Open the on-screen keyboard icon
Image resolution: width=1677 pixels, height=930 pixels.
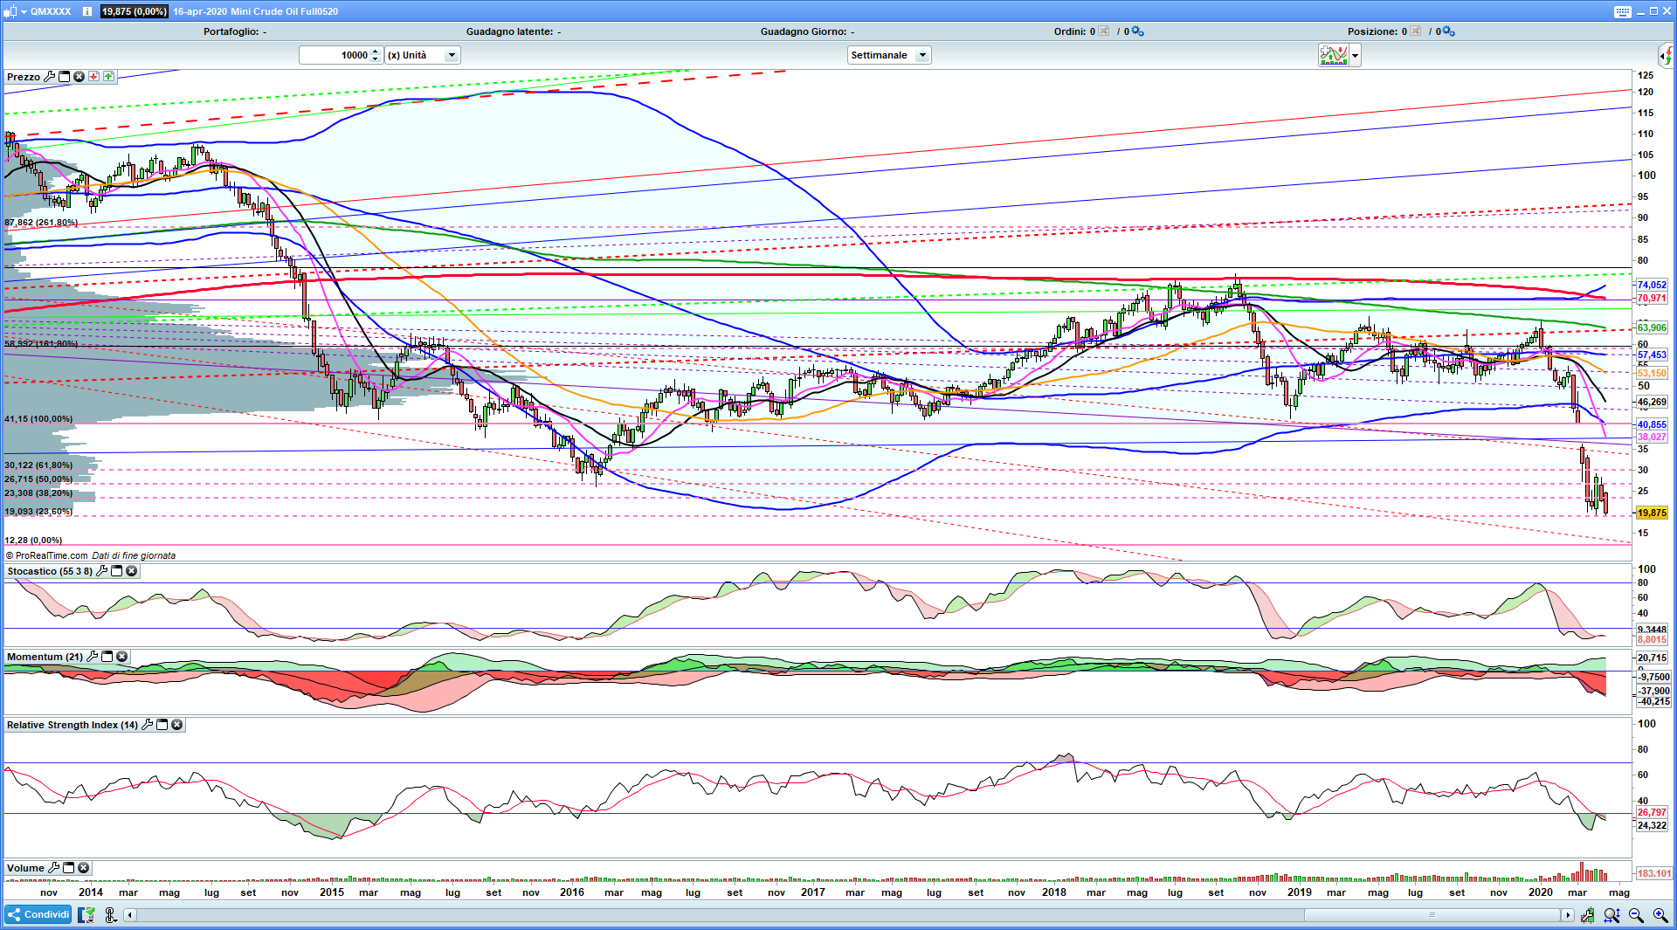(1623, 11)
